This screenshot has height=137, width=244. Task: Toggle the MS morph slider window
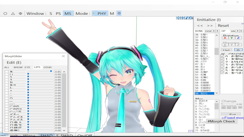pos(68,14)
